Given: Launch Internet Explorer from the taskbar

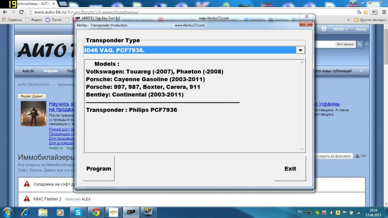Looking at the screenshot, I should pyautogui.click(x=26, y=212).
